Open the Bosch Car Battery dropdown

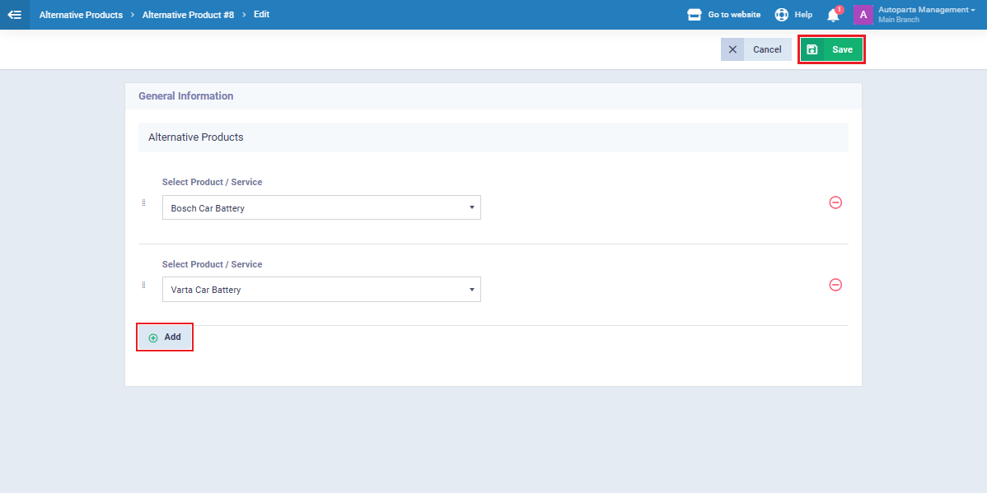(x=321, y=207)
